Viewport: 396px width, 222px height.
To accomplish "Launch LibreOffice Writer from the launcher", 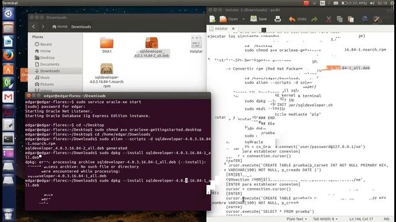I will tap(8, 41).
